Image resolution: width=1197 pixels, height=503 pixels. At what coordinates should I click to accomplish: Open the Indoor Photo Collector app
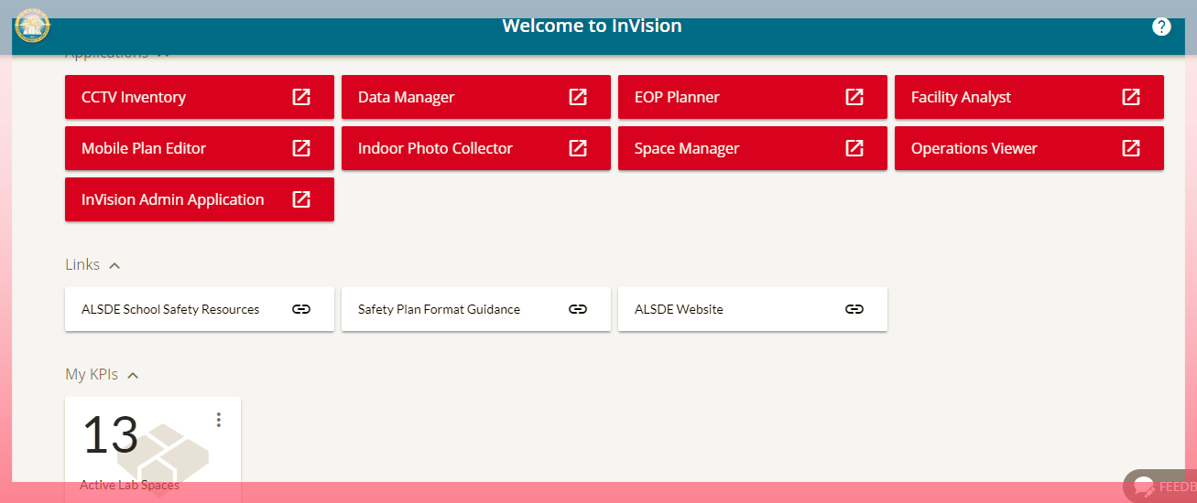click(x=476, y=148)
